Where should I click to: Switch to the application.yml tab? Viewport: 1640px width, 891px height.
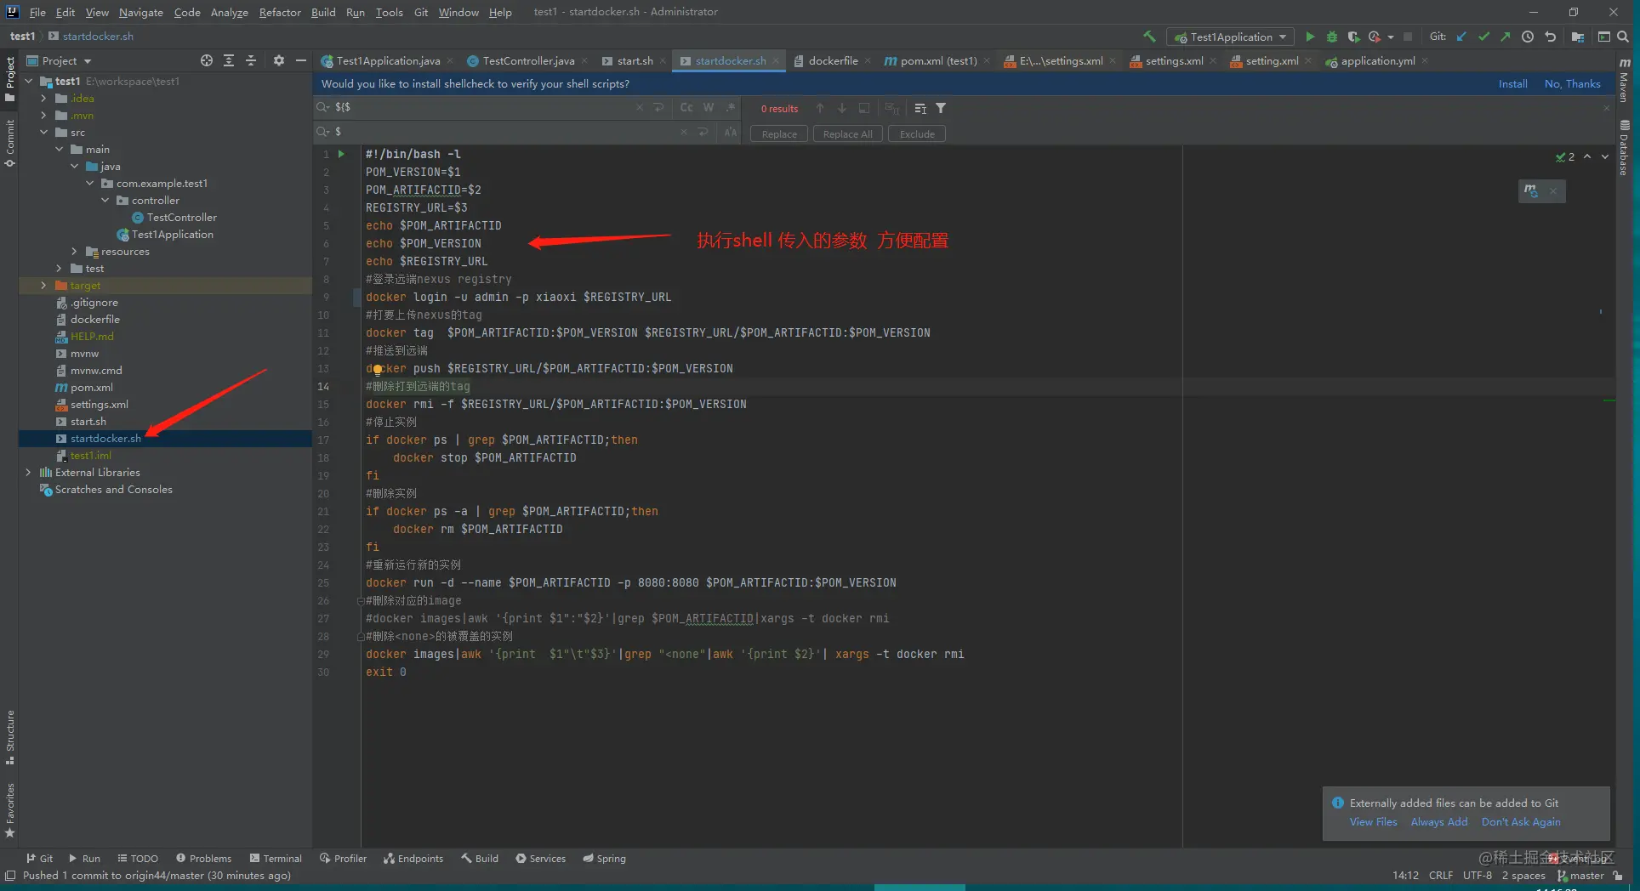(1377, 60)
